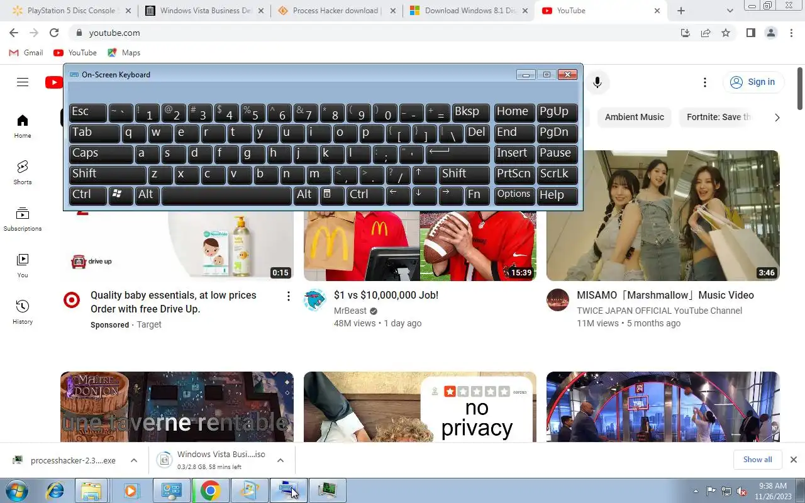This screenshot has width=805, height=503.
Task: Expand processhacker download item options
Action: point(134,460)
